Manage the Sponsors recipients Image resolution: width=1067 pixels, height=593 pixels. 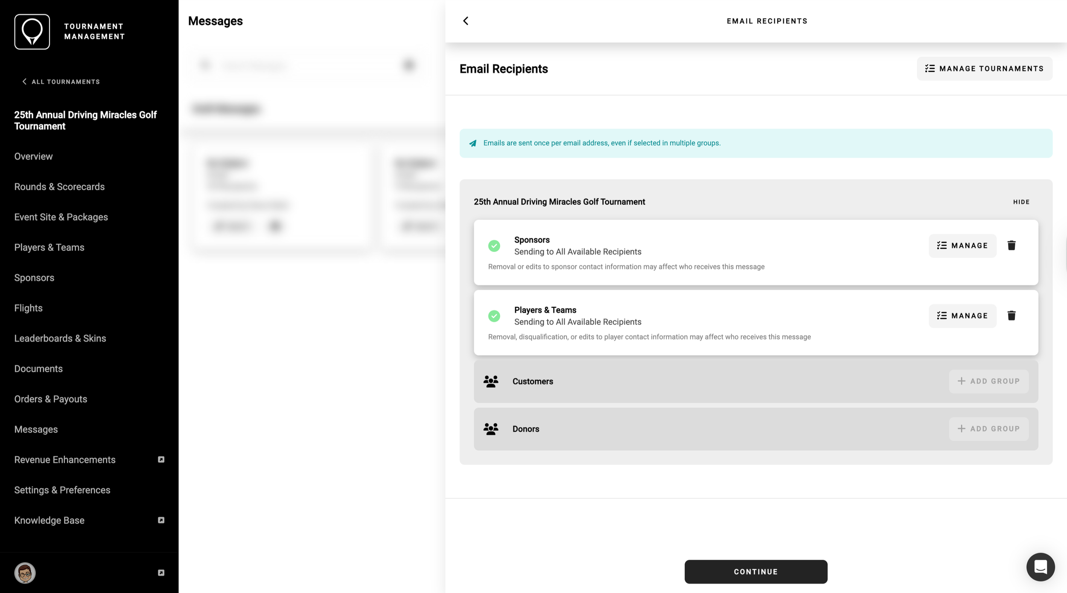962,246
